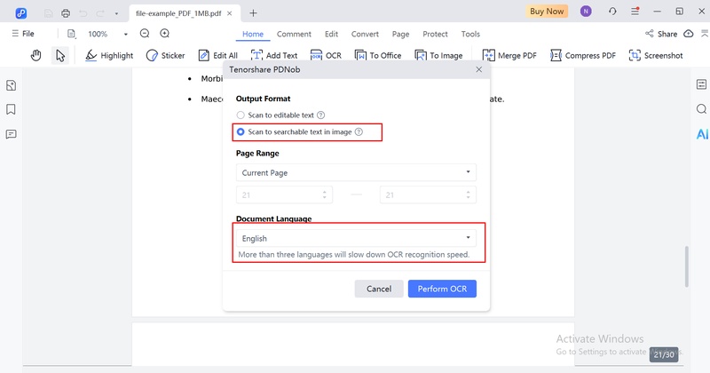Click the 21/30 page indicator

click(x=664, y=354)
